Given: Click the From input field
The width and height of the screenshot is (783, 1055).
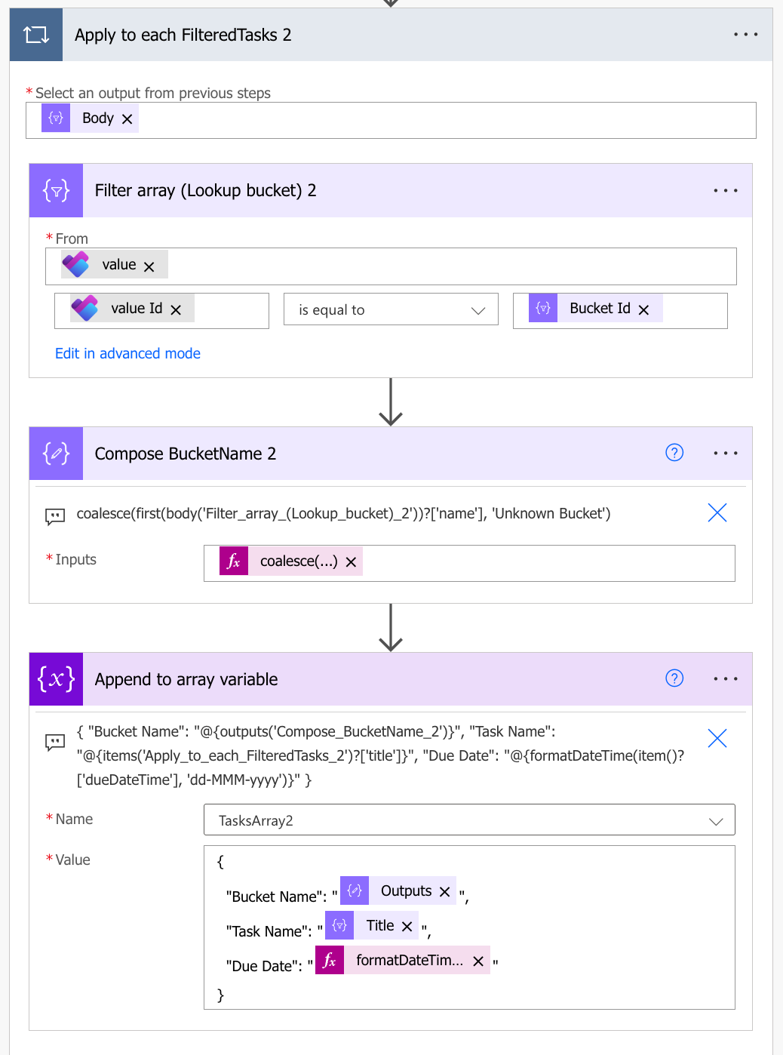Looking at the screenshot, I should coord(391,266).
